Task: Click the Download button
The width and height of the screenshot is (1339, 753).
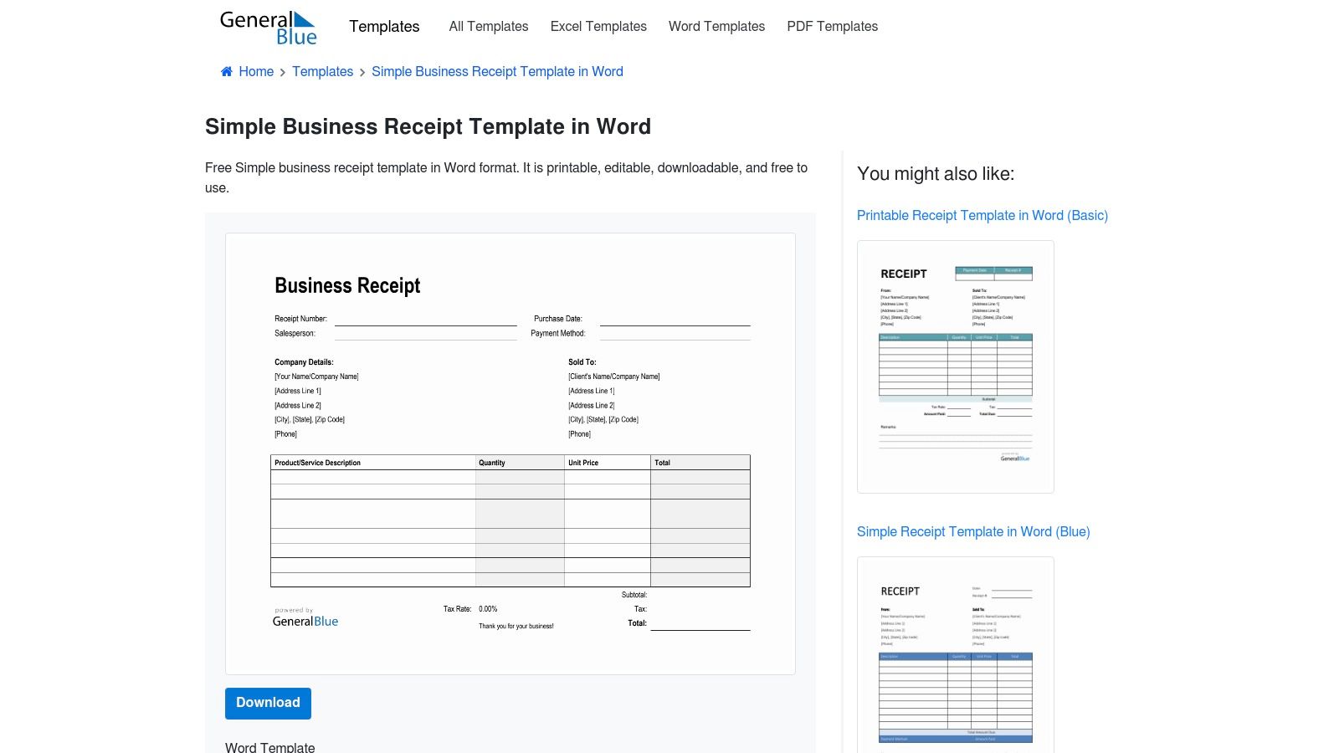Action: [x=268, y=703]
